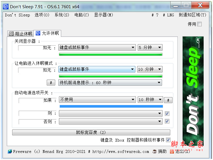Switch to the 阻止休眠 tab
Screen dimensions: 213x160
pos(20,33)
